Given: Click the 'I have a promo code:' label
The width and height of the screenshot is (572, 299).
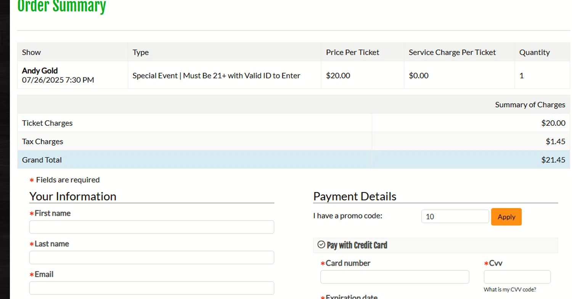Looking at the screenshot, I should (348, 216).
